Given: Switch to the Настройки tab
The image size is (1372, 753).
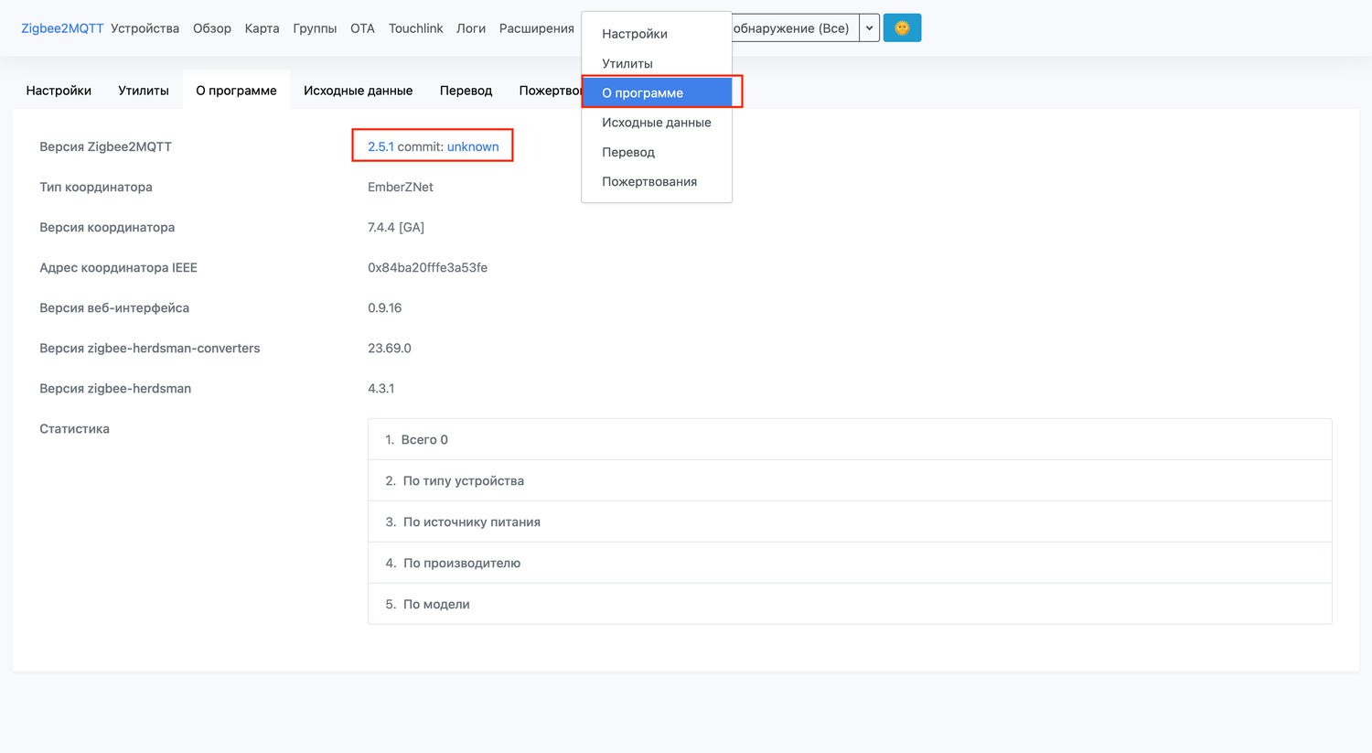Looking at the screenshot, I should point(59,91).
